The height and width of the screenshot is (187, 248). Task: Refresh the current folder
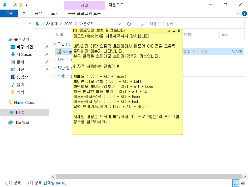click(x=129, y=24)
